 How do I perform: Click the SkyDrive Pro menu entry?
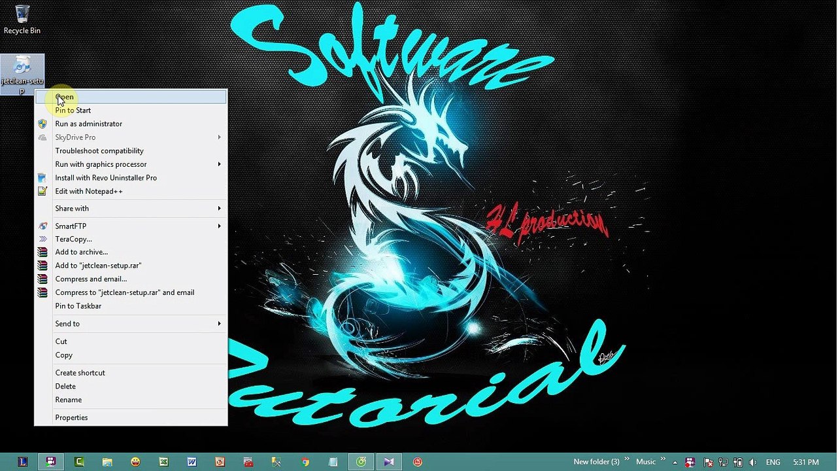pos(131,137)
